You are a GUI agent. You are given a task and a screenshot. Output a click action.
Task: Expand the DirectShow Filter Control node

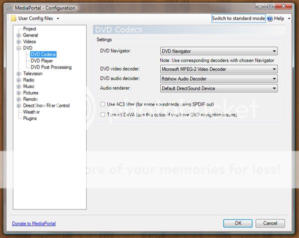[19, 105]
